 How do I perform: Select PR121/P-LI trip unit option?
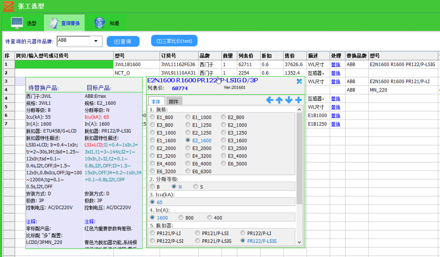click(152, 233)
